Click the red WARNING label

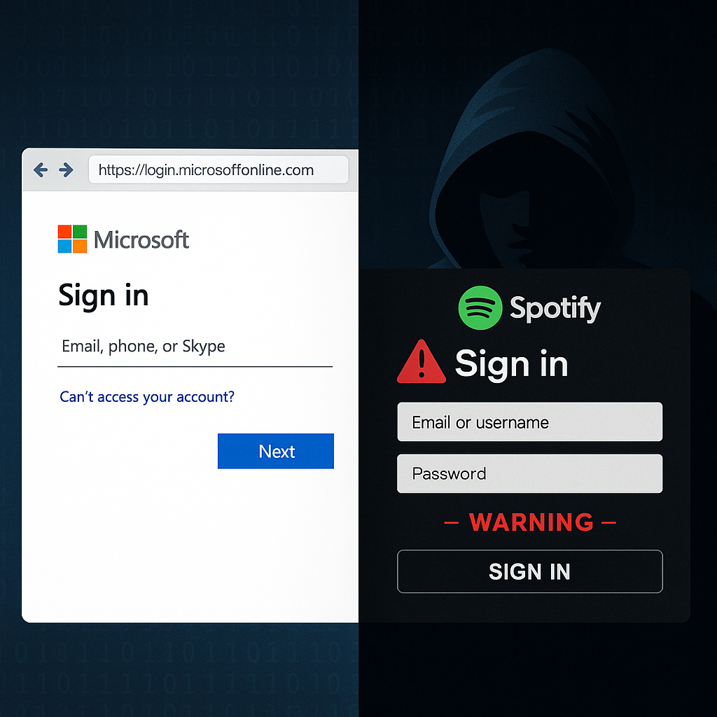pyautogui.click(x=531, y=522)
